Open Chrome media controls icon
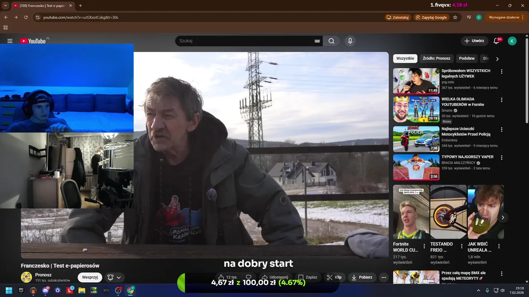Image resolution: width=529 pixels, height=297 pixels. (469, 17)
